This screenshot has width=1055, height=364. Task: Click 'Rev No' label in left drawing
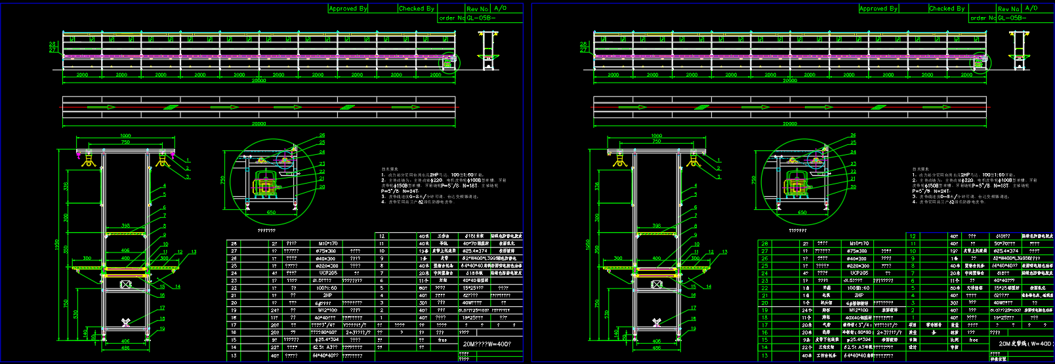pyautogui.click(x=477, y=9)
